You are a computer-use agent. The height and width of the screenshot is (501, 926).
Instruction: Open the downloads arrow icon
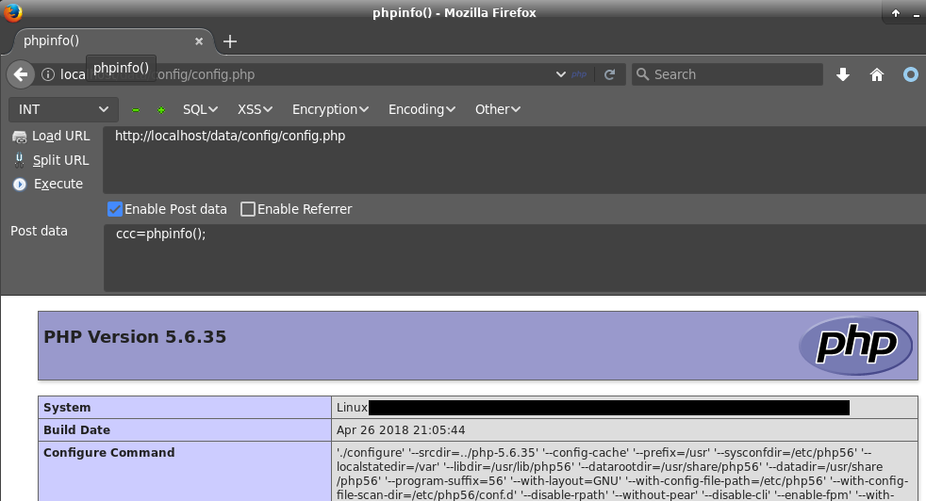[x=843, y=74]
